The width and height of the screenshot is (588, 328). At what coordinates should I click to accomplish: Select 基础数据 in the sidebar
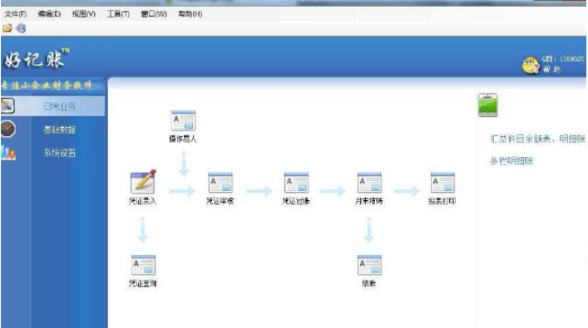pyautogui.click(x=60, y=130)
